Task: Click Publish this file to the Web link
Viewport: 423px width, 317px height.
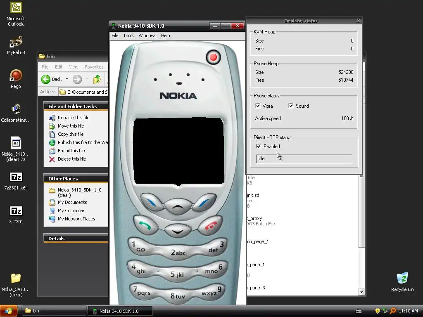Action: click(83, 142)
